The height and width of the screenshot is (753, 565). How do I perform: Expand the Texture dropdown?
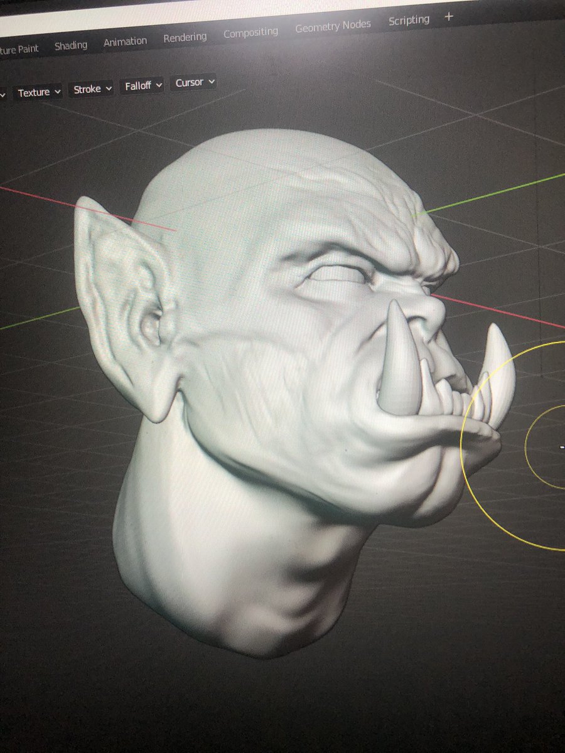pos(39,92)
